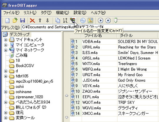Expand the べおだうんろだ0.9.34 folder node
Viewport: 159px width, 122px height.
(6, 102)
